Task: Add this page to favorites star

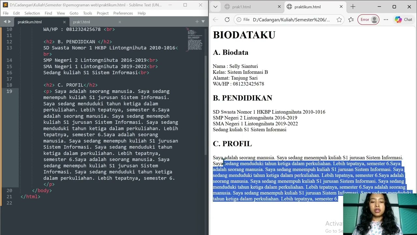Action: (339, 20)
